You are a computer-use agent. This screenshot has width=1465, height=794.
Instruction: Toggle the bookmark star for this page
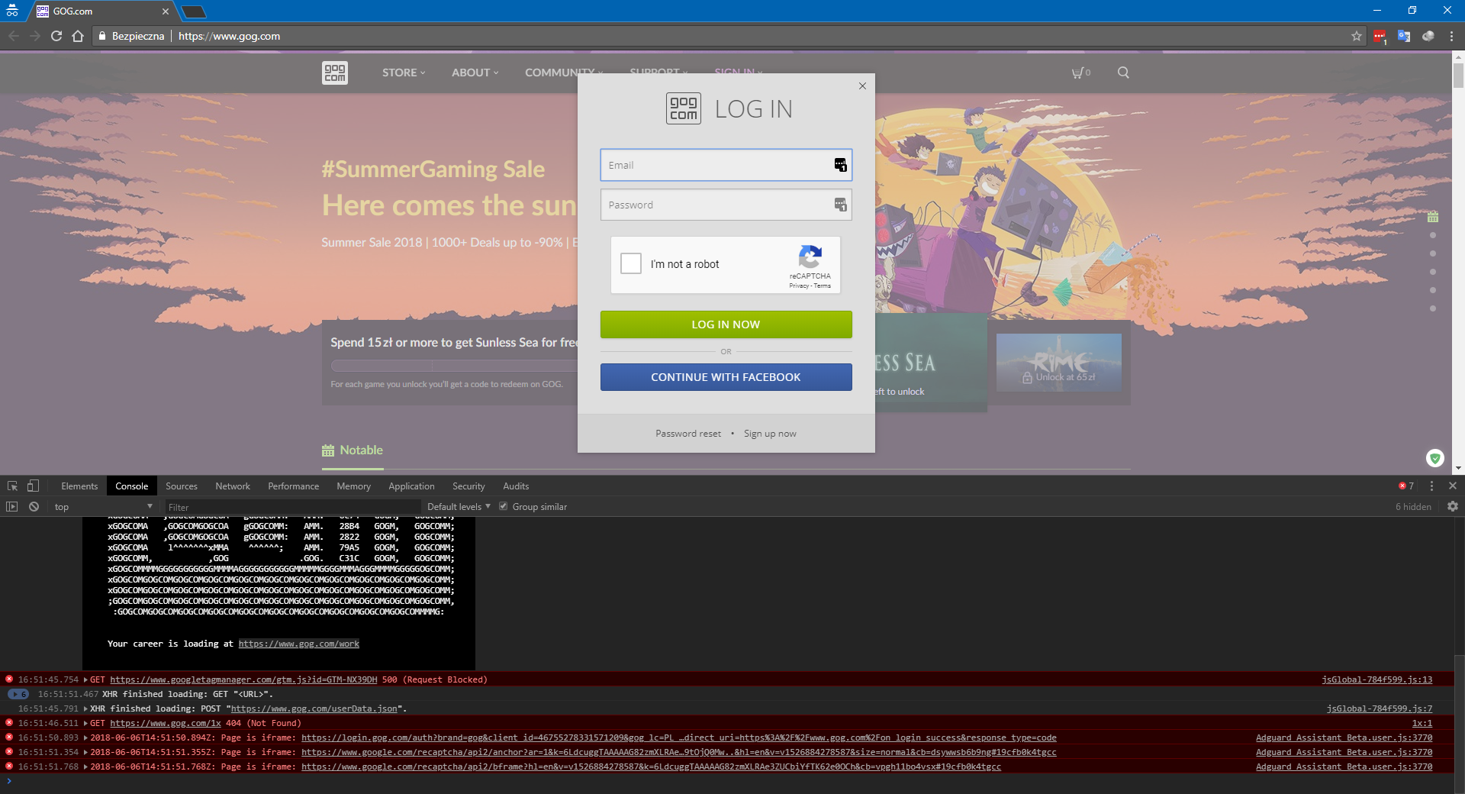1356,36
